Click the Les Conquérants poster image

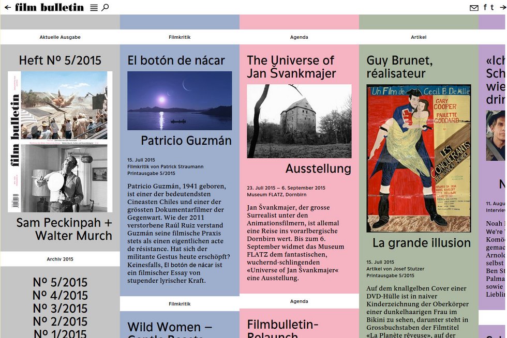419,158
